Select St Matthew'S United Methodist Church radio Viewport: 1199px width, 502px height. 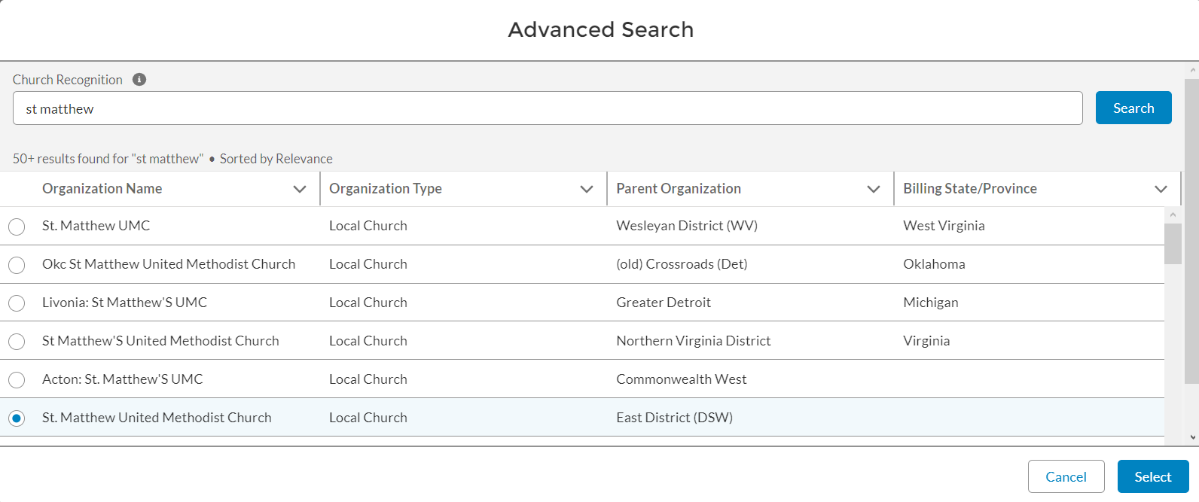click(x=17, y=342)
